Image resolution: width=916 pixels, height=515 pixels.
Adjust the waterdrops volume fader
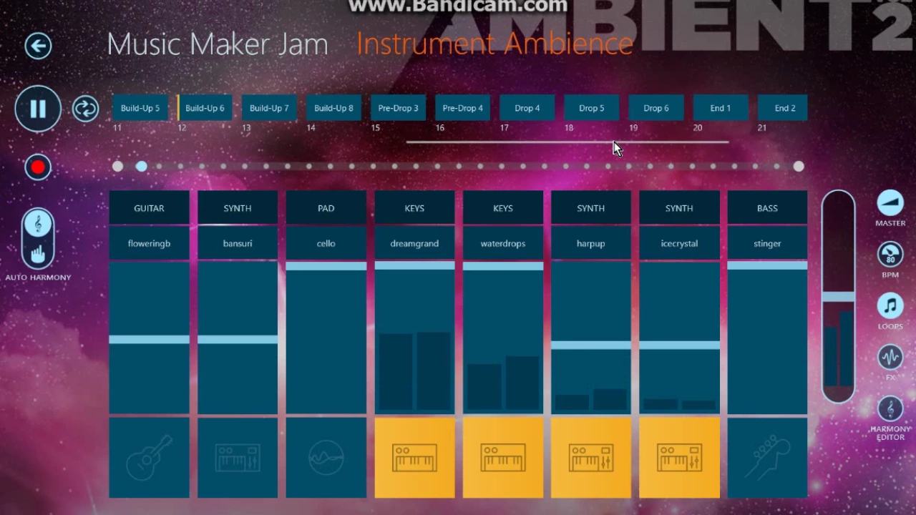coord(502,266)
